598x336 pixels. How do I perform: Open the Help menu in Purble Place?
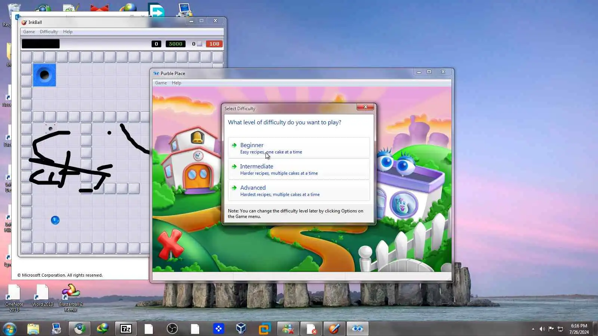[x=176, y=83]
